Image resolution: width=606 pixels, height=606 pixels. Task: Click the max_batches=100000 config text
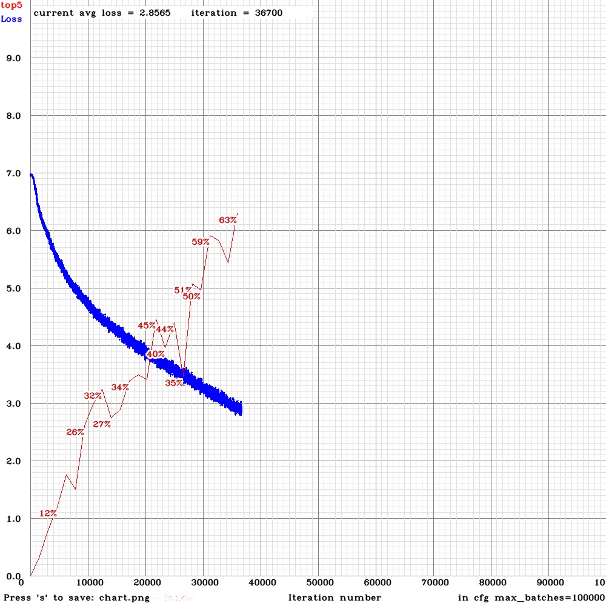tap(529, 598)
